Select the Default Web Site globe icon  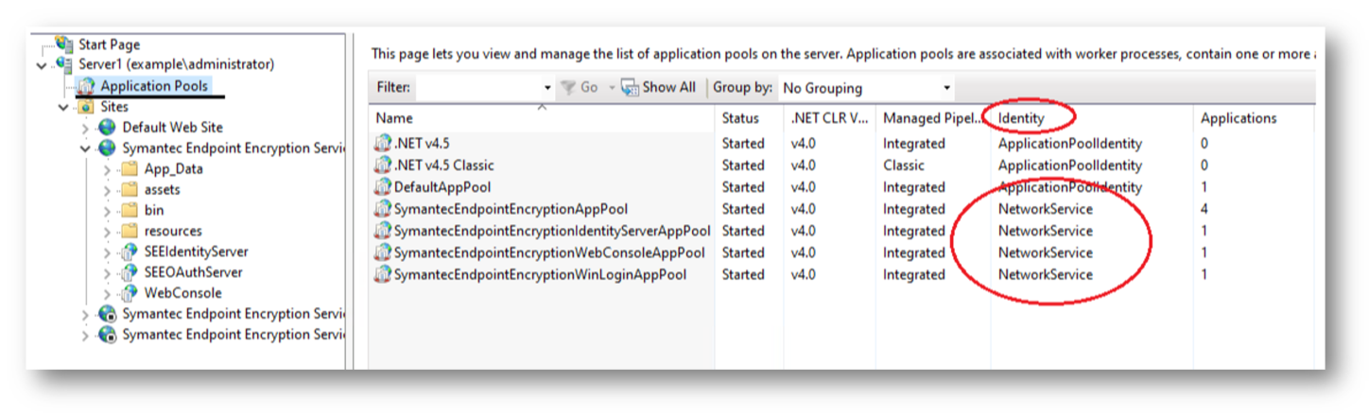coord(107,127)
